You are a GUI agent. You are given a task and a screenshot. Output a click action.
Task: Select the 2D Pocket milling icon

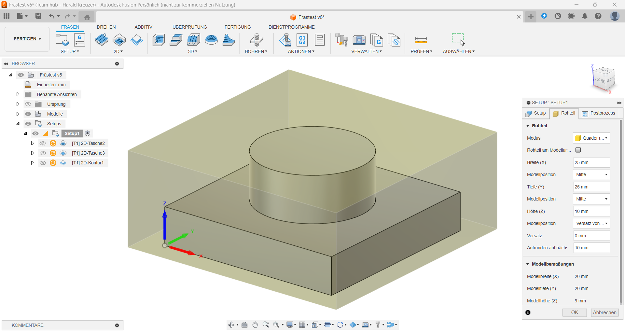click(x=119, y=40)
